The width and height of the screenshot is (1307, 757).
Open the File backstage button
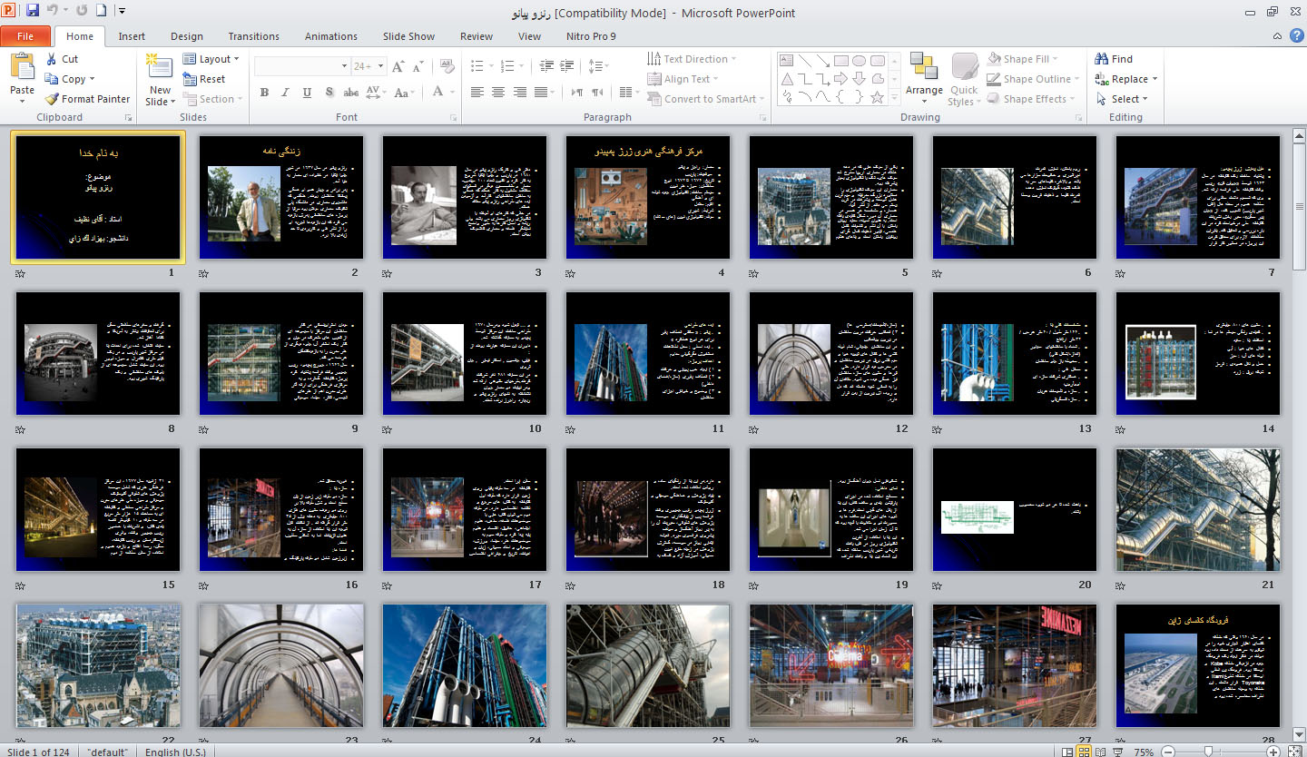25,36
